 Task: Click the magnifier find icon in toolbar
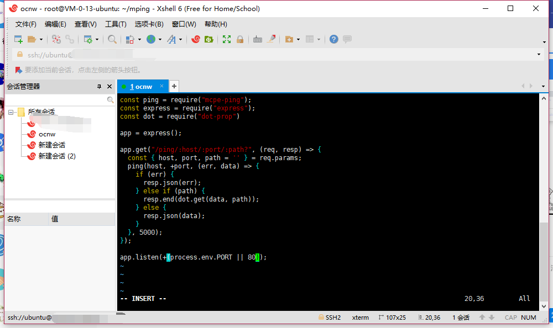click(112, 39)
